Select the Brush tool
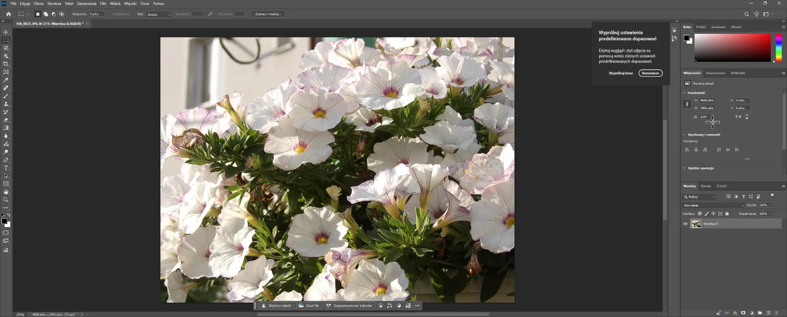The image size is (787, 317). click(x=6, y=96)
